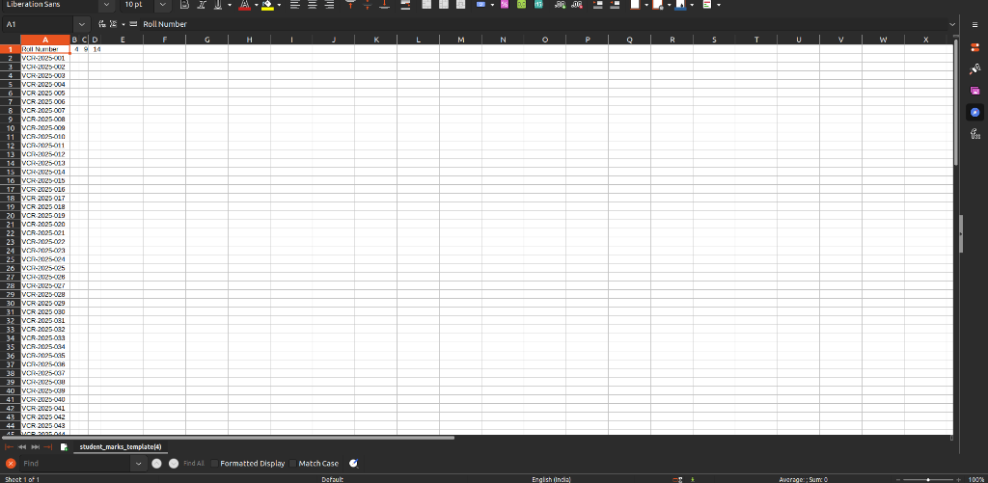Find the next match

click(174, 464)
